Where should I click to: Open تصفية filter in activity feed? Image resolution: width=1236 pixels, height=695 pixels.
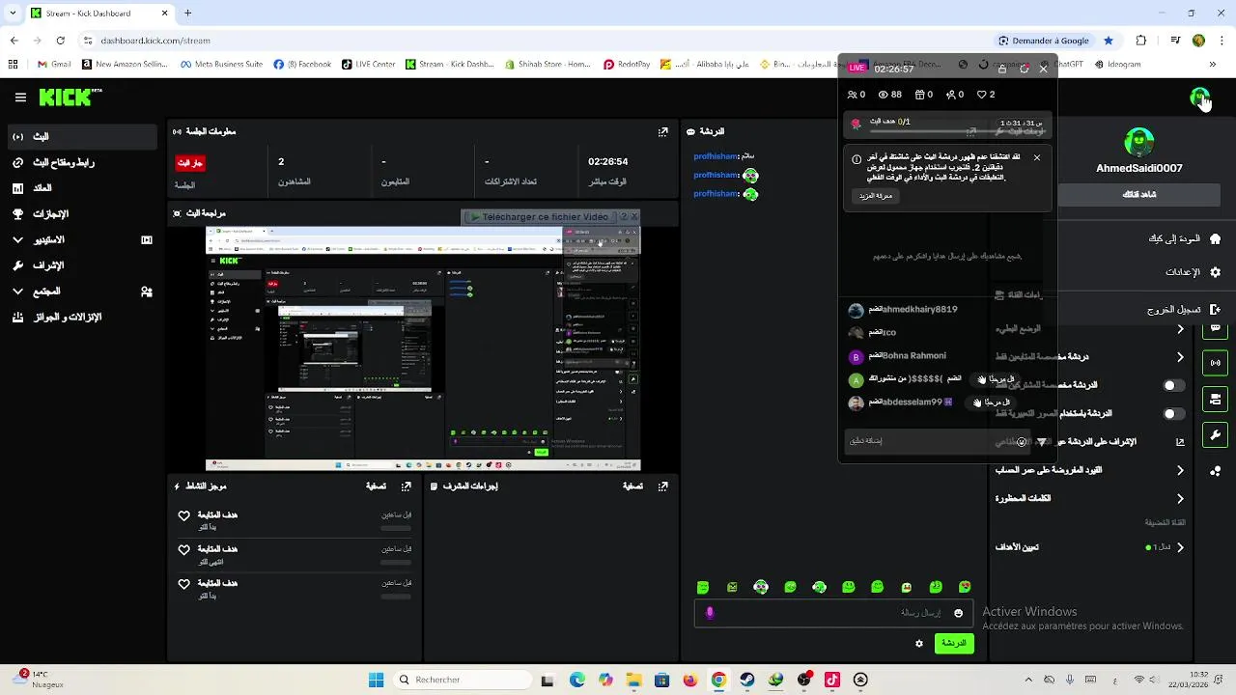point(377,486)
